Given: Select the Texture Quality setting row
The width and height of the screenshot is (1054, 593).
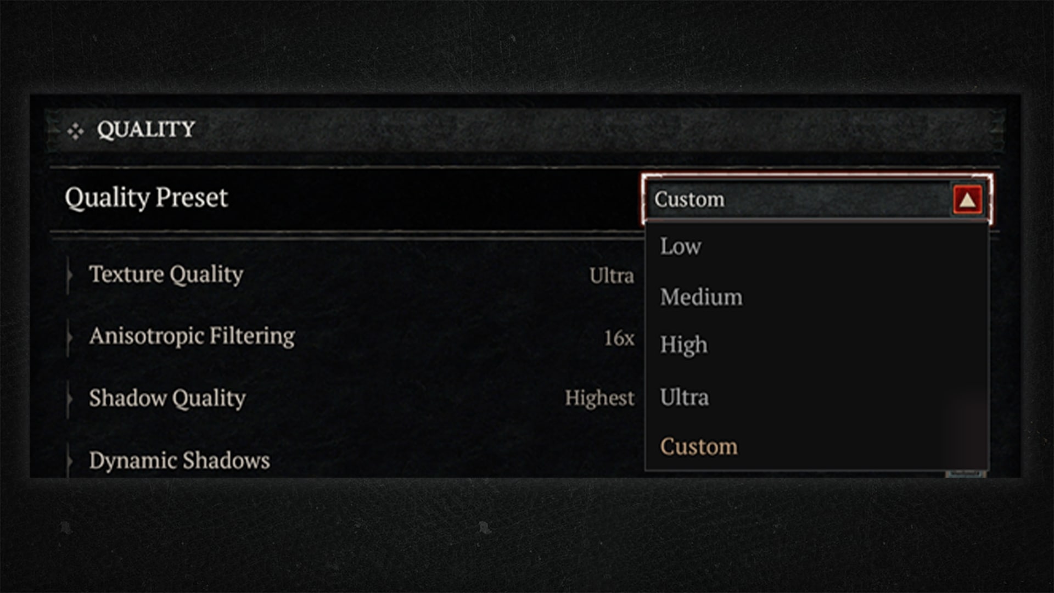Looking at the screenshot, I should (351, 275).
